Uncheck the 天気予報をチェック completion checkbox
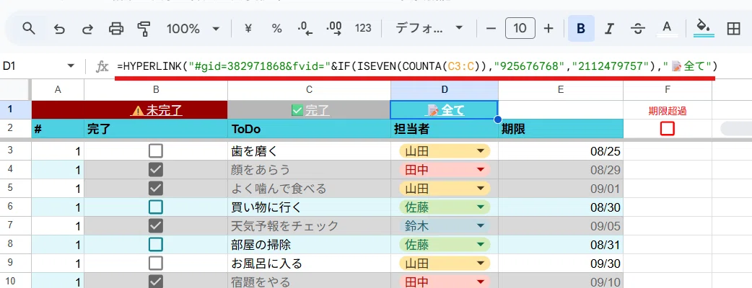752x288 pixels. (155, 226)
